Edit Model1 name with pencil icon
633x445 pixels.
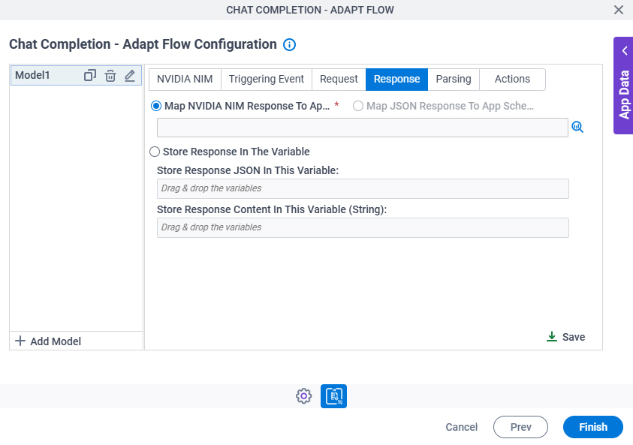(x=130, y=76)
